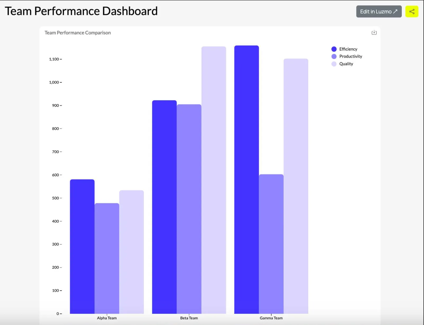The width and height of the screenshot is (424, 325).
Task: Click the 800 y-axis label
Action: point(55,129)
